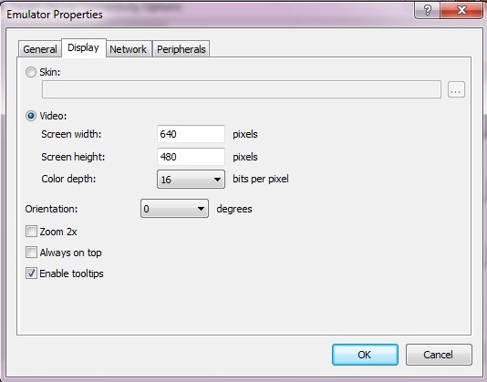
Task: Click the Screen height input field
Action: [191, 157]
